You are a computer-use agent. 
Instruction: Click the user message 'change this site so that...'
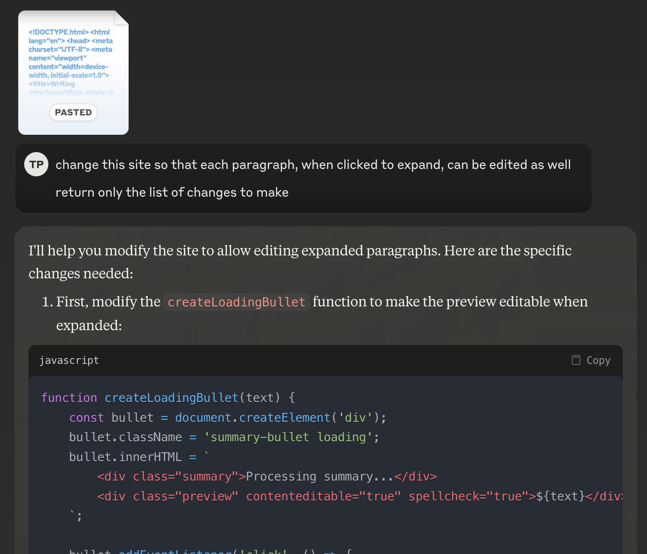tap(313, 165)
